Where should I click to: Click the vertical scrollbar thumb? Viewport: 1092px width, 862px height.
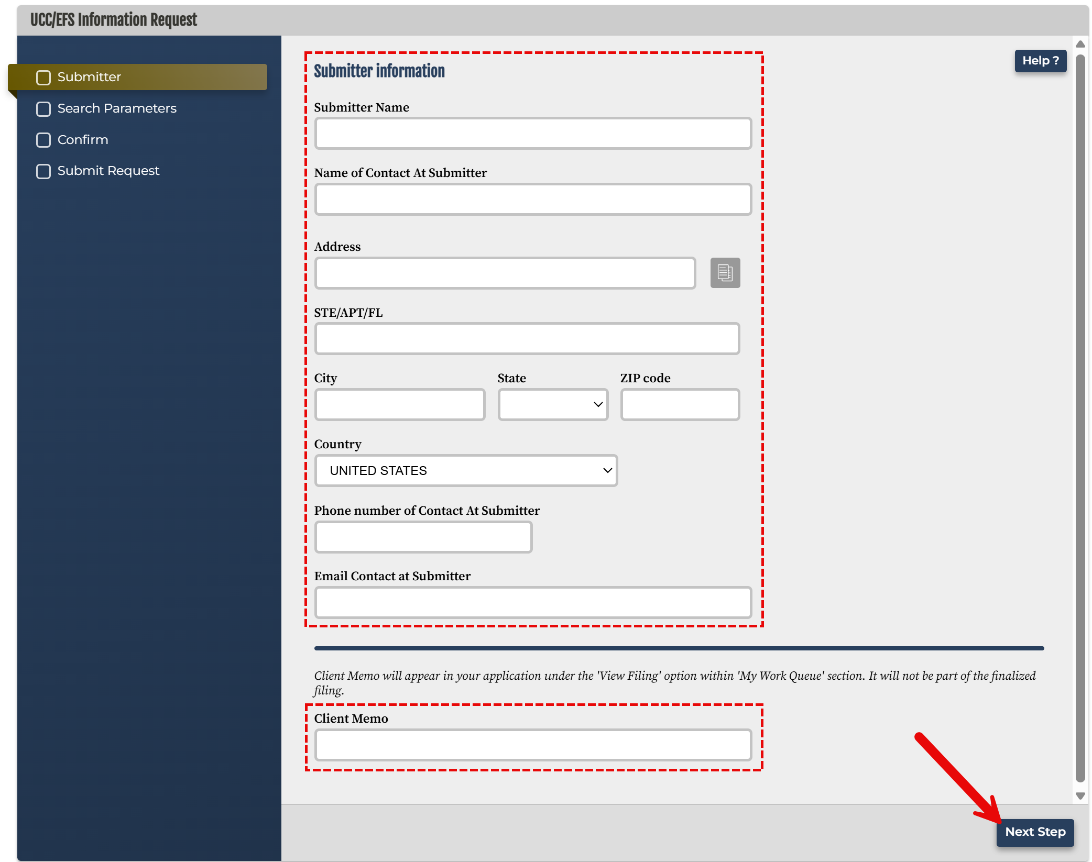[1080, 419]
